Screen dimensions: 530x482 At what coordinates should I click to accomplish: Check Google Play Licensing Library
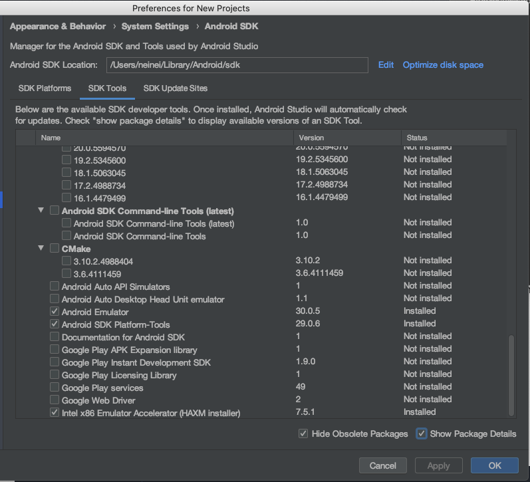coord(55,374)
